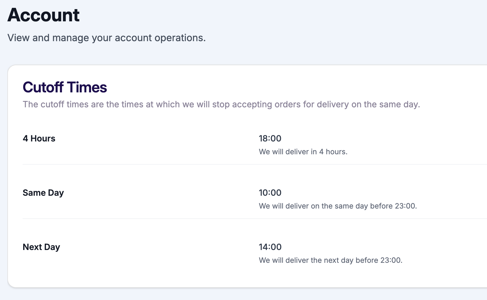Select the Same Day label
The height and width of the screenshot is (300, 487).
tap(43, 193)
